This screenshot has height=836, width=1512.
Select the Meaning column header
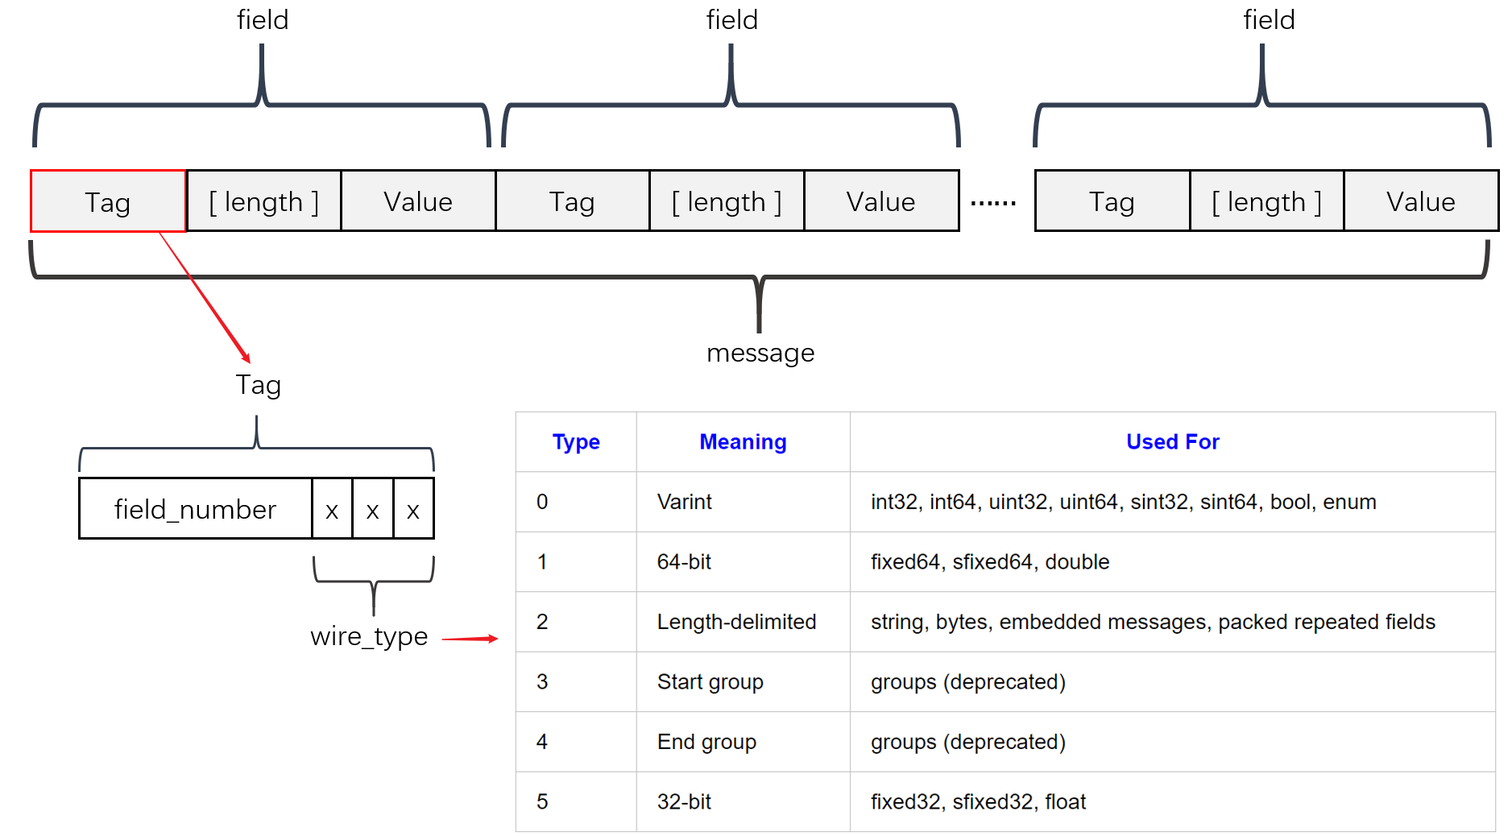[x=743, y=441]
